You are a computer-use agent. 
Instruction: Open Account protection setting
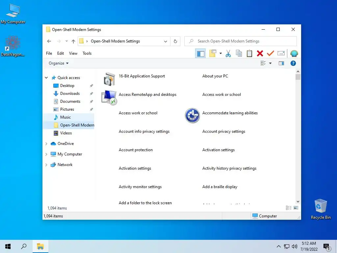click(136, 150)
